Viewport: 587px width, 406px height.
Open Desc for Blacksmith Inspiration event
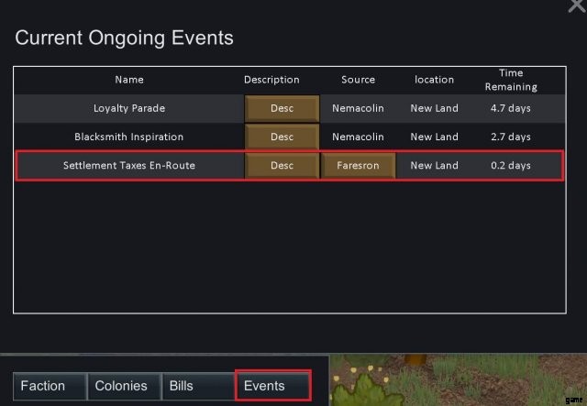(x=282, y=137)
